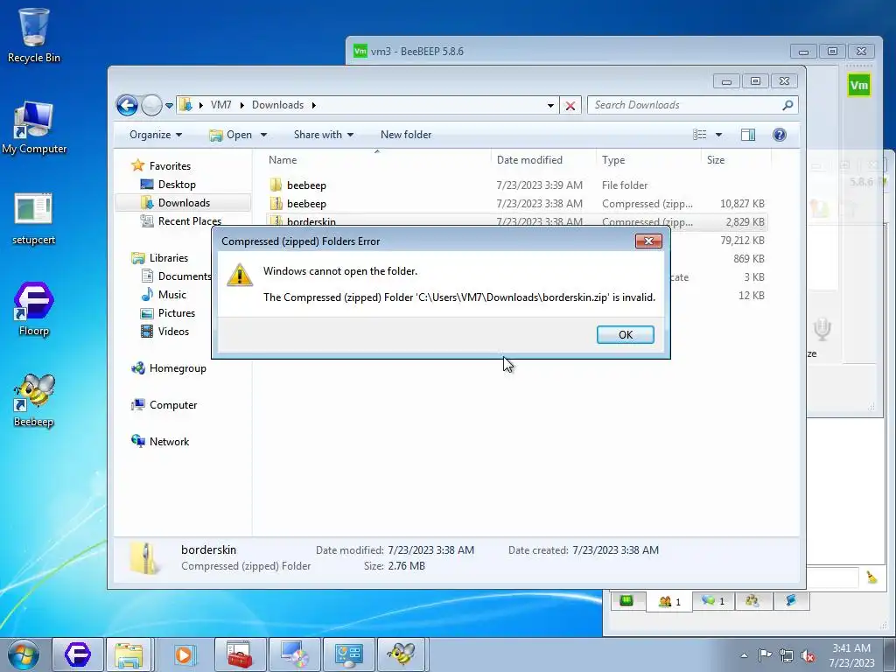
Task: Click the microphone icon in BeeBEEP window
Action: [x=822, y=330]
